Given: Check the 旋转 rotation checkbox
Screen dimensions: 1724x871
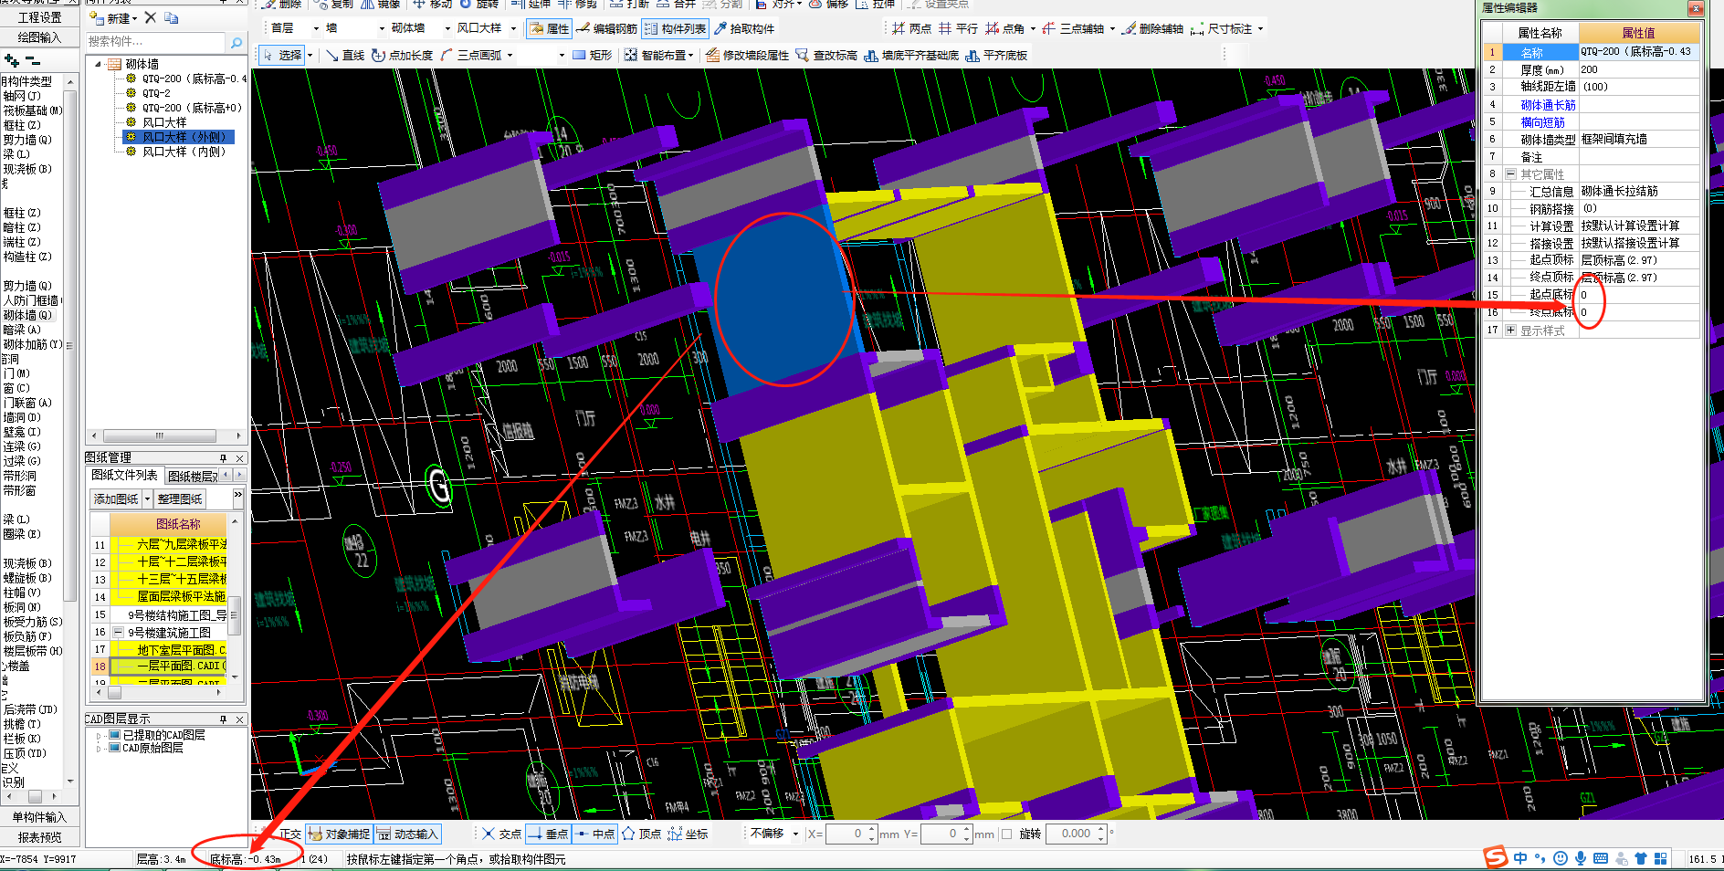Looking at the screenshot, I should click(x=1006, y=834).
